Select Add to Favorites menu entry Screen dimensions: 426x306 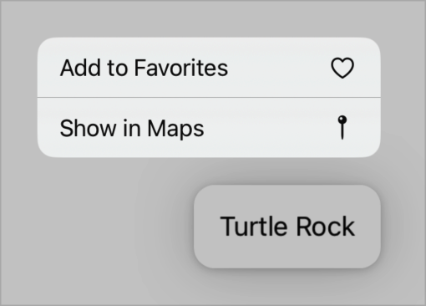(x=209, y=68)
